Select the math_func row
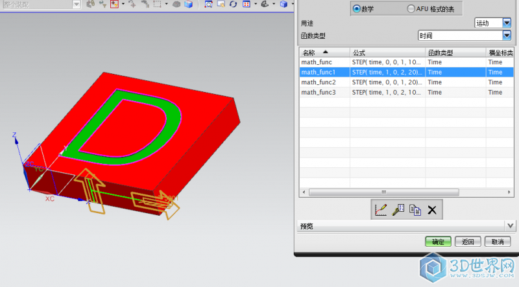This screenshot has height=287, width=519. click(x=407, y=62)
